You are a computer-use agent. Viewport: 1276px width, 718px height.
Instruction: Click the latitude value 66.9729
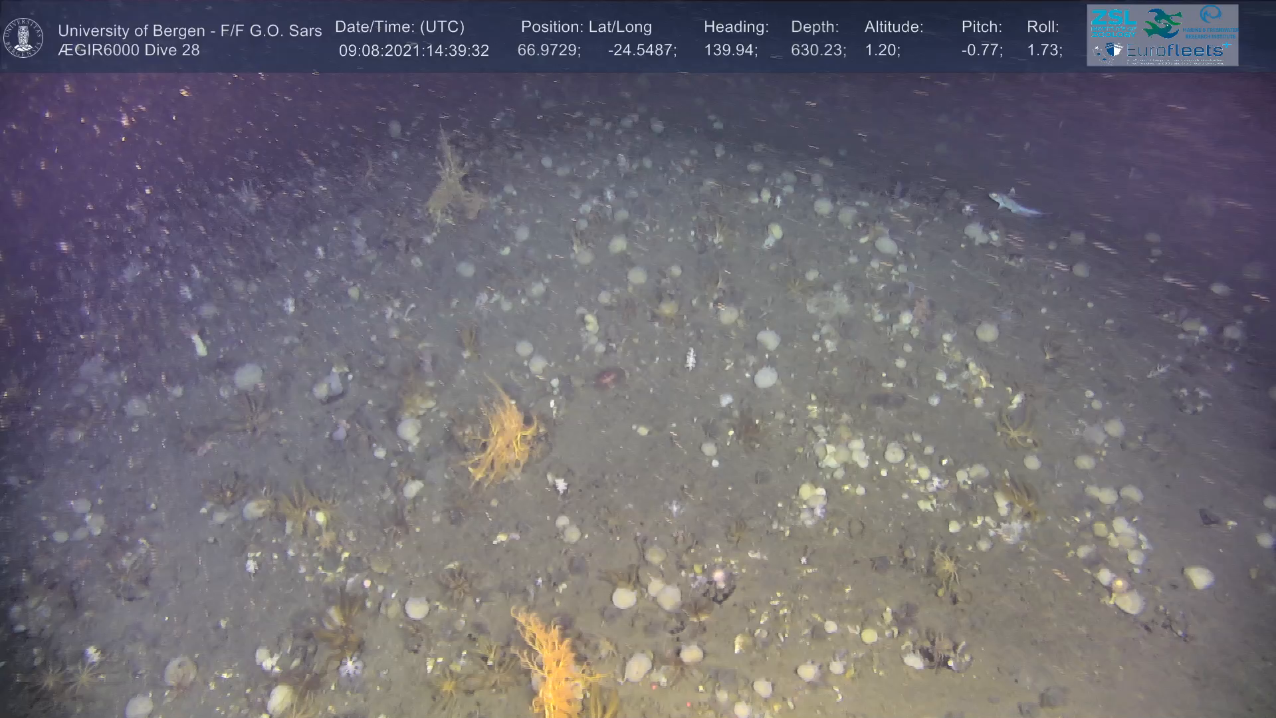(x=549, y=51)
